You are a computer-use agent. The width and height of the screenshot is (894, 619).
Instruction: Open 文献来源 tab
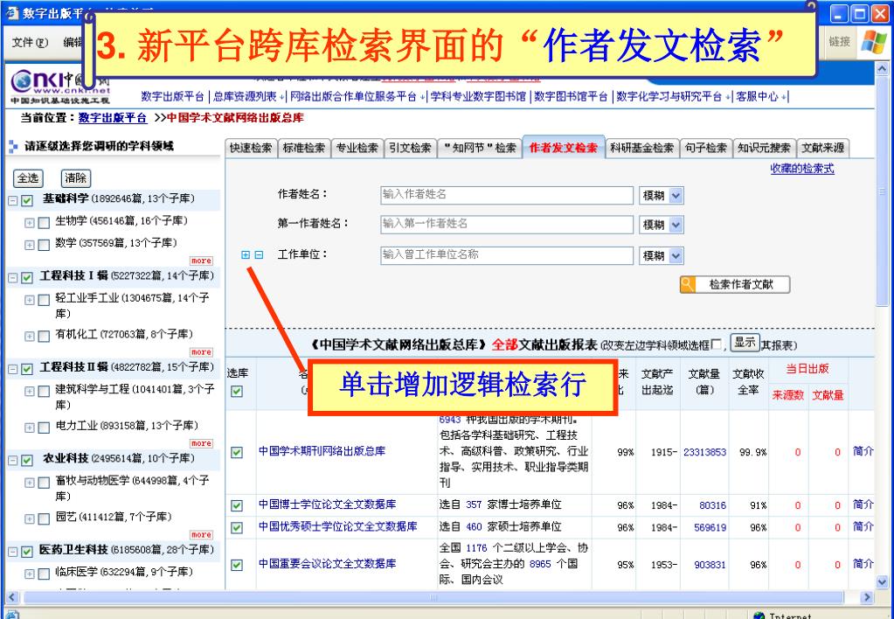point(822,148)
